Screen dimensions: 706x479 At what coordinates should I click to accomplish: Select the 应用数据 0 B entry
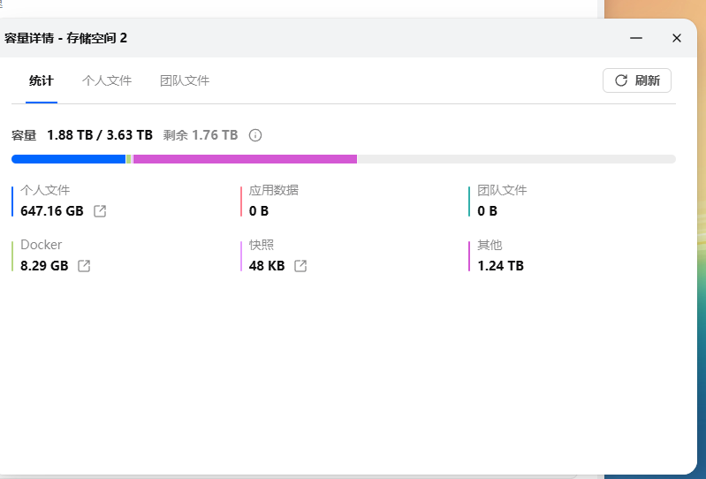pyautogui.click(x=273, y=201)
